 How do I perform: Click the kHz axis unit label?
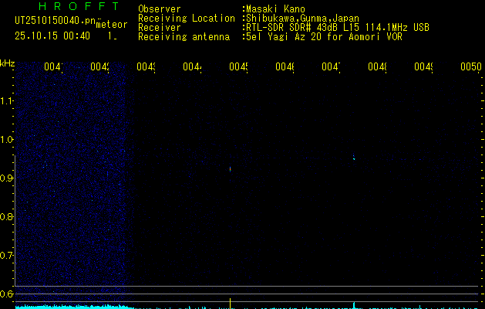pyautogui.click(x=7, y=63)
